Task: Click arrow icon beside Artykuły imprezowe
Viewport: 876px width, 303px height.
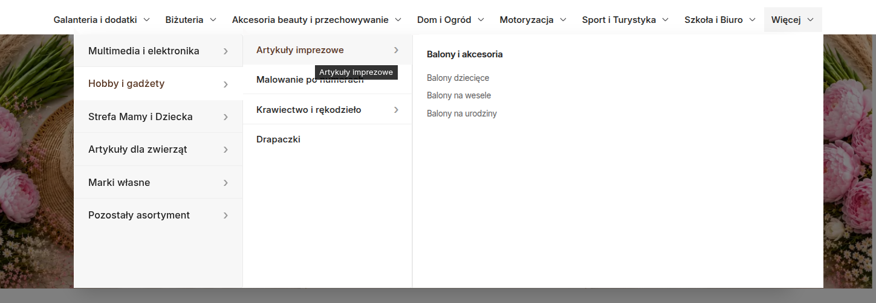Action: tap(396, 50)
